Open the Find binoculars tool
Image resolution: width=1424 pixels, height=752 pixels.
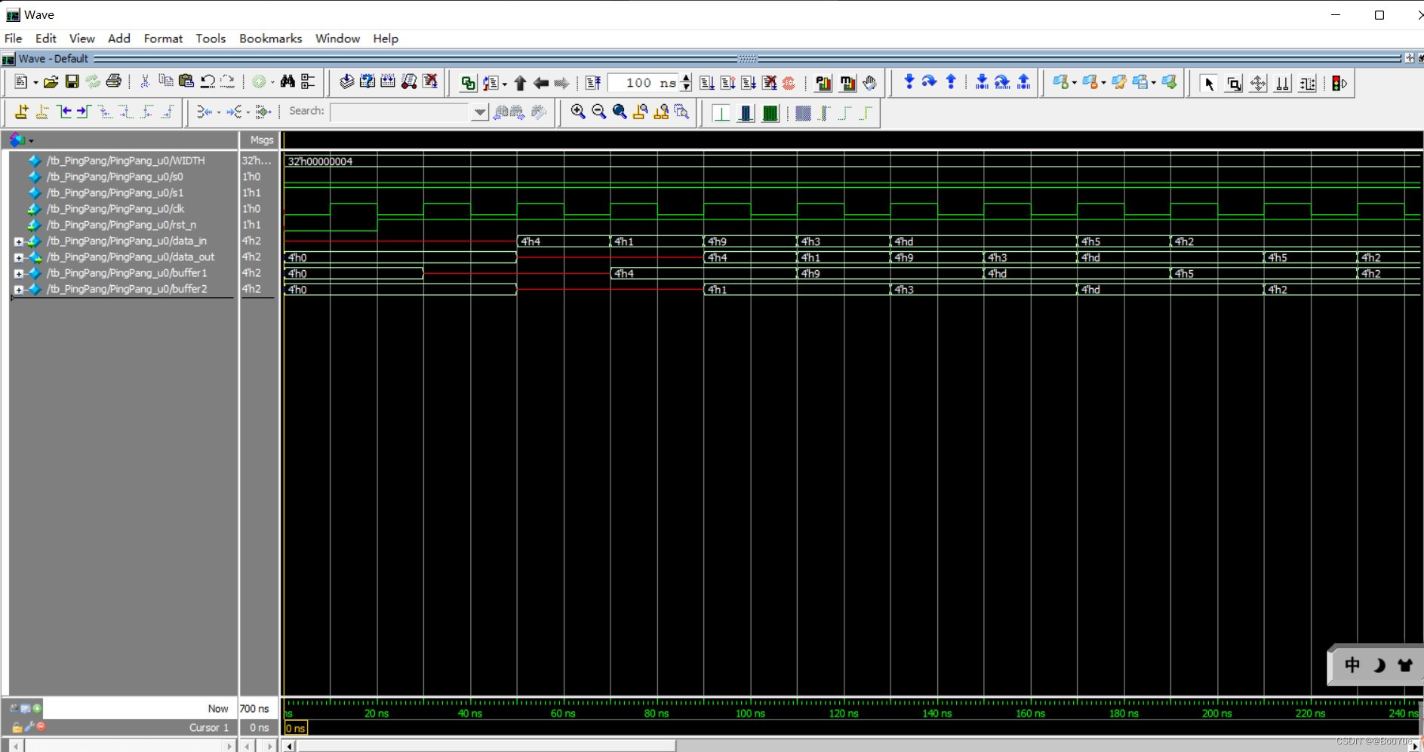click(x=288, y=81)
